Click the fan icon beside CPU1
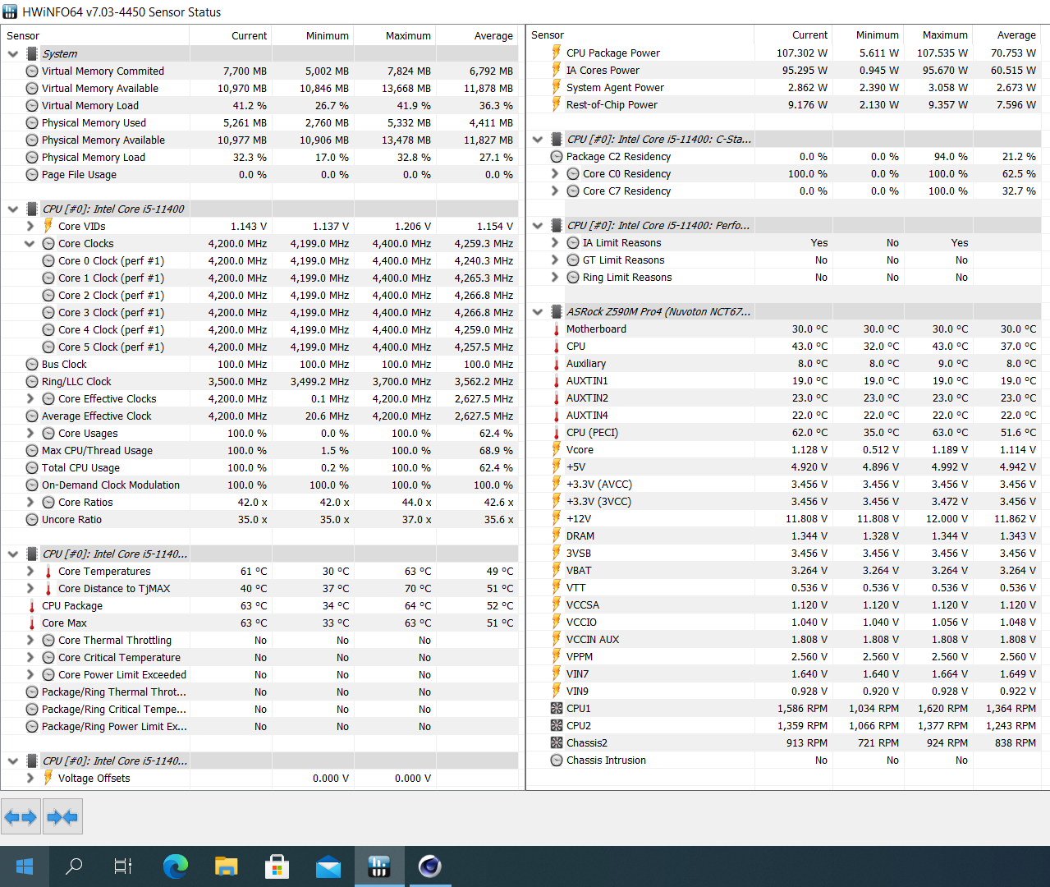The width and height of the screenshot is (1050, 887). point(557,708)
